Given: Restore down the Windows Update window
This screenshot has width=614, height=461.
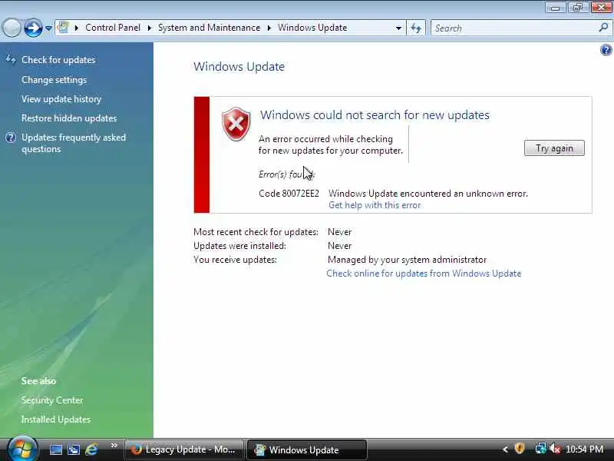Looking at the screenshot, I should click(578, 8).
